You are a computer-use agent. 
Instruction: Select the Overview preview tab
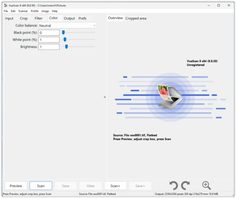(x=115, y=18)
